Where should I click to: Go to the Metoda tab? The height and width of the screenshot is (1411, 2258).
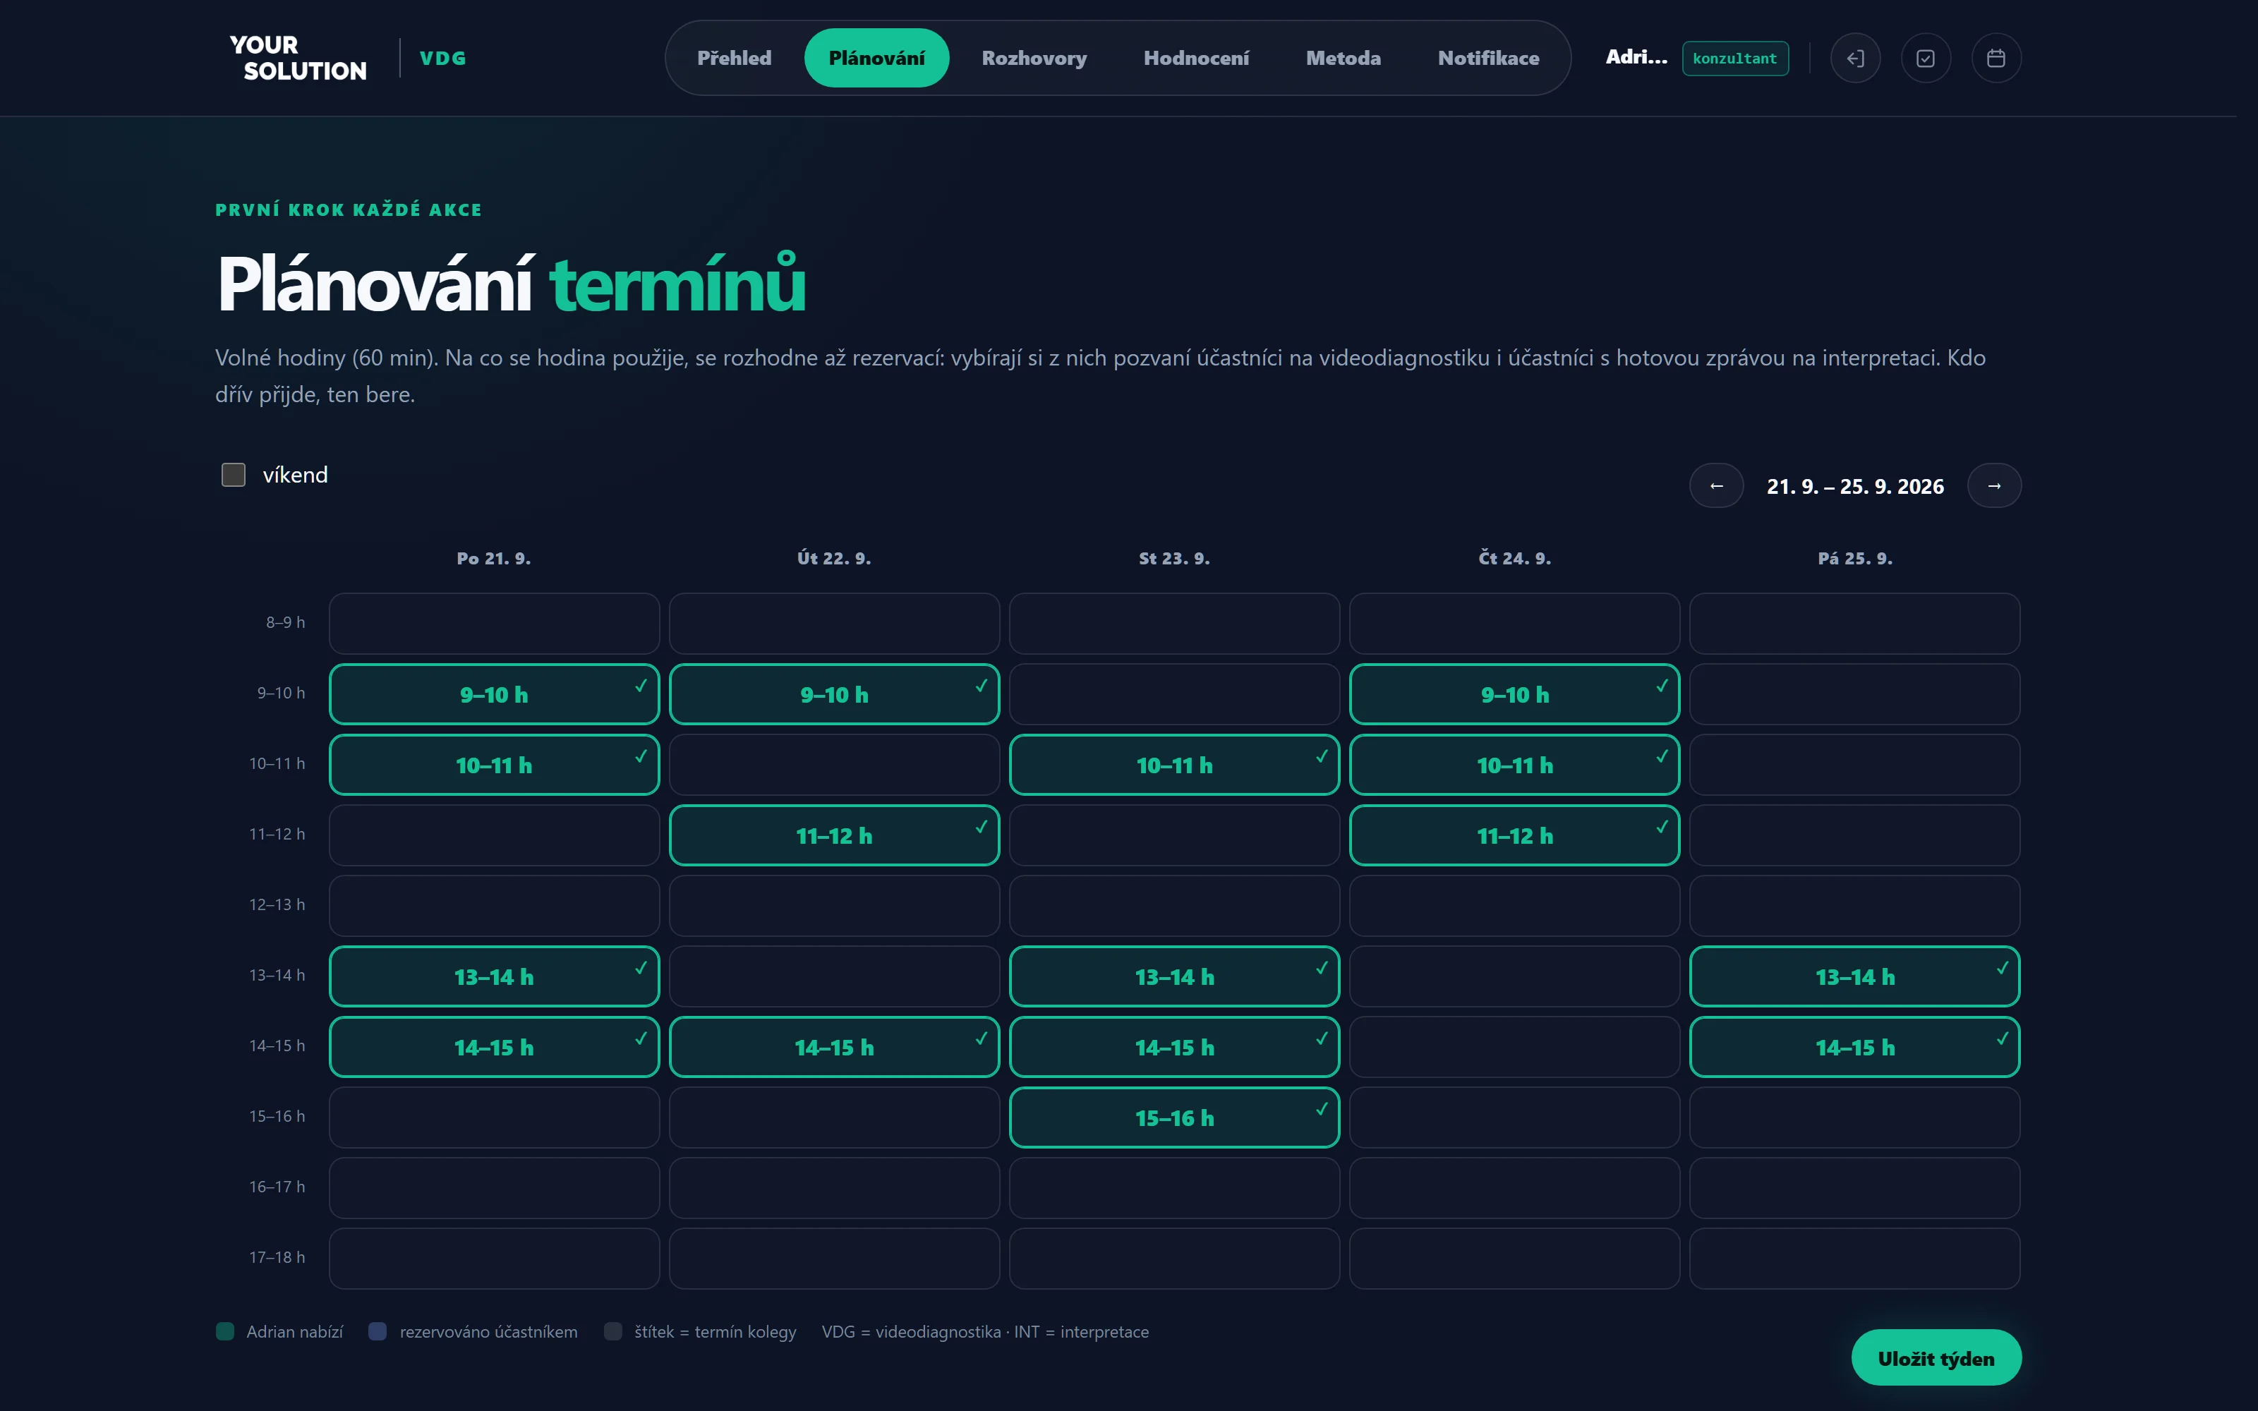point(1343,58)
